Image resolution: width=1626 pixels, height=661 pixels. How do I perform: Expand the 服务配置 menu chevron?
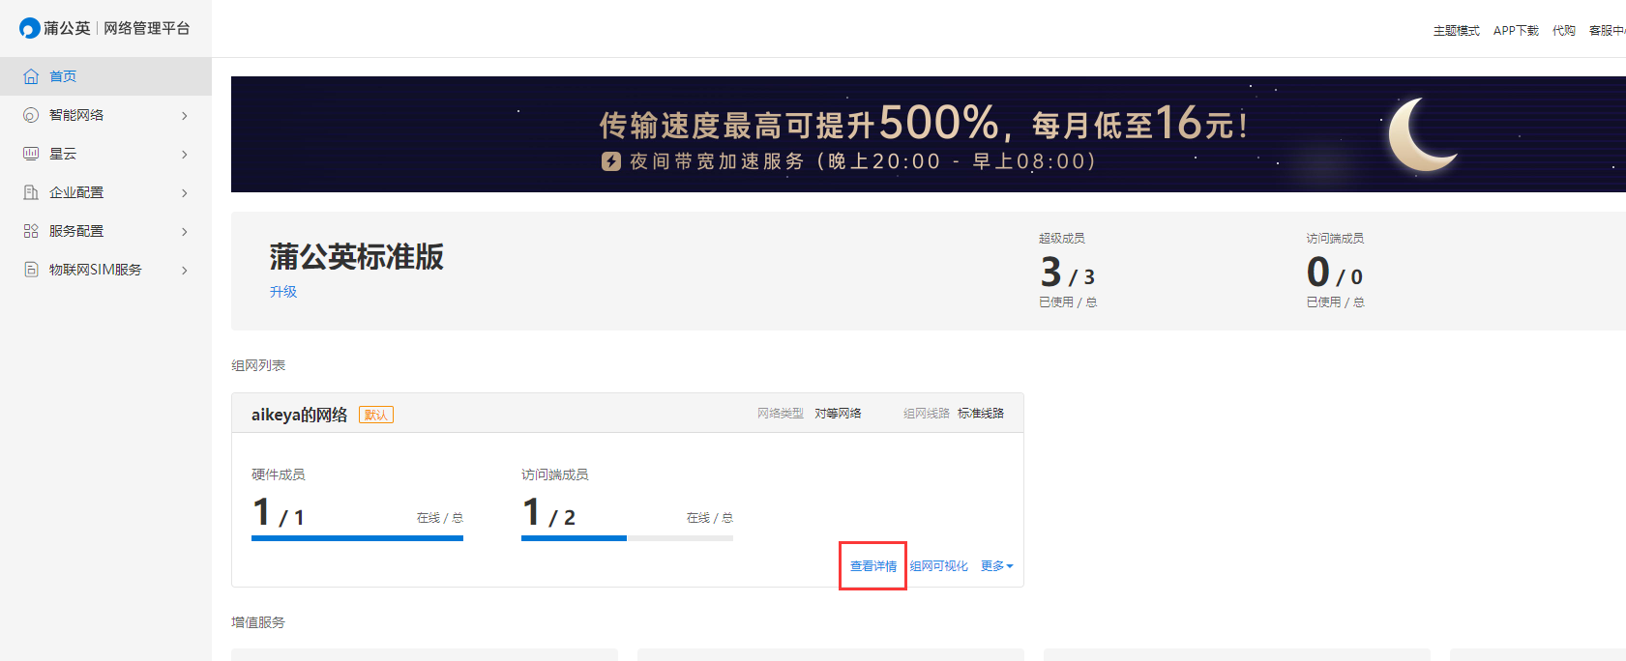(185, 232)
